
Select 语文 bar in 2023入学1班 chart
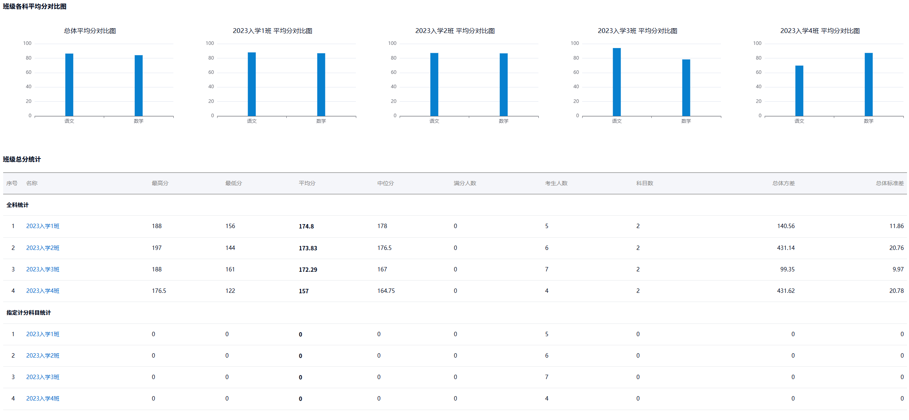click(252, 84)
